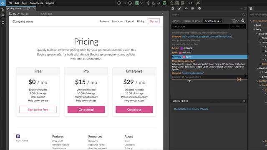Zoom in using the plus circle icon

coord(130,3)
